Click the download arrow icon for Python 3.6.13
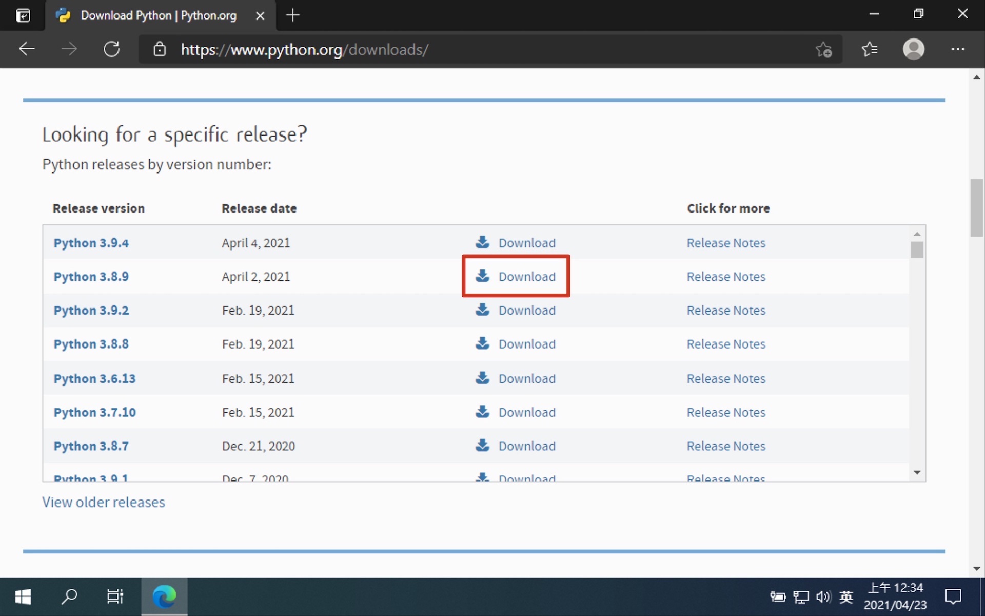 482,378
